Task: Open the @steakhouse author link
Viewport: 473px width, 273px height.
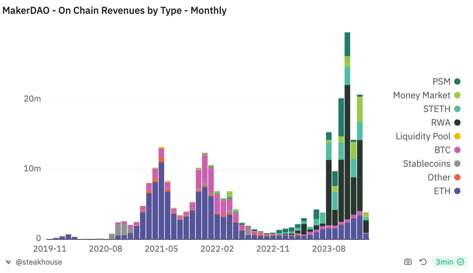Action: 39,262
